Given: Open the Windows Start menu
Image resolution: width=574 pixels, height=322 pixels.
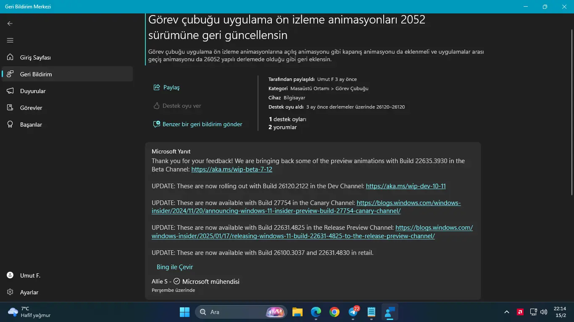Looking at the screenshot, I should point(184,312).
